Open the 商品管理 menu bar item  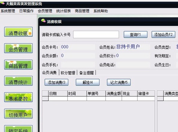point(82,11)
